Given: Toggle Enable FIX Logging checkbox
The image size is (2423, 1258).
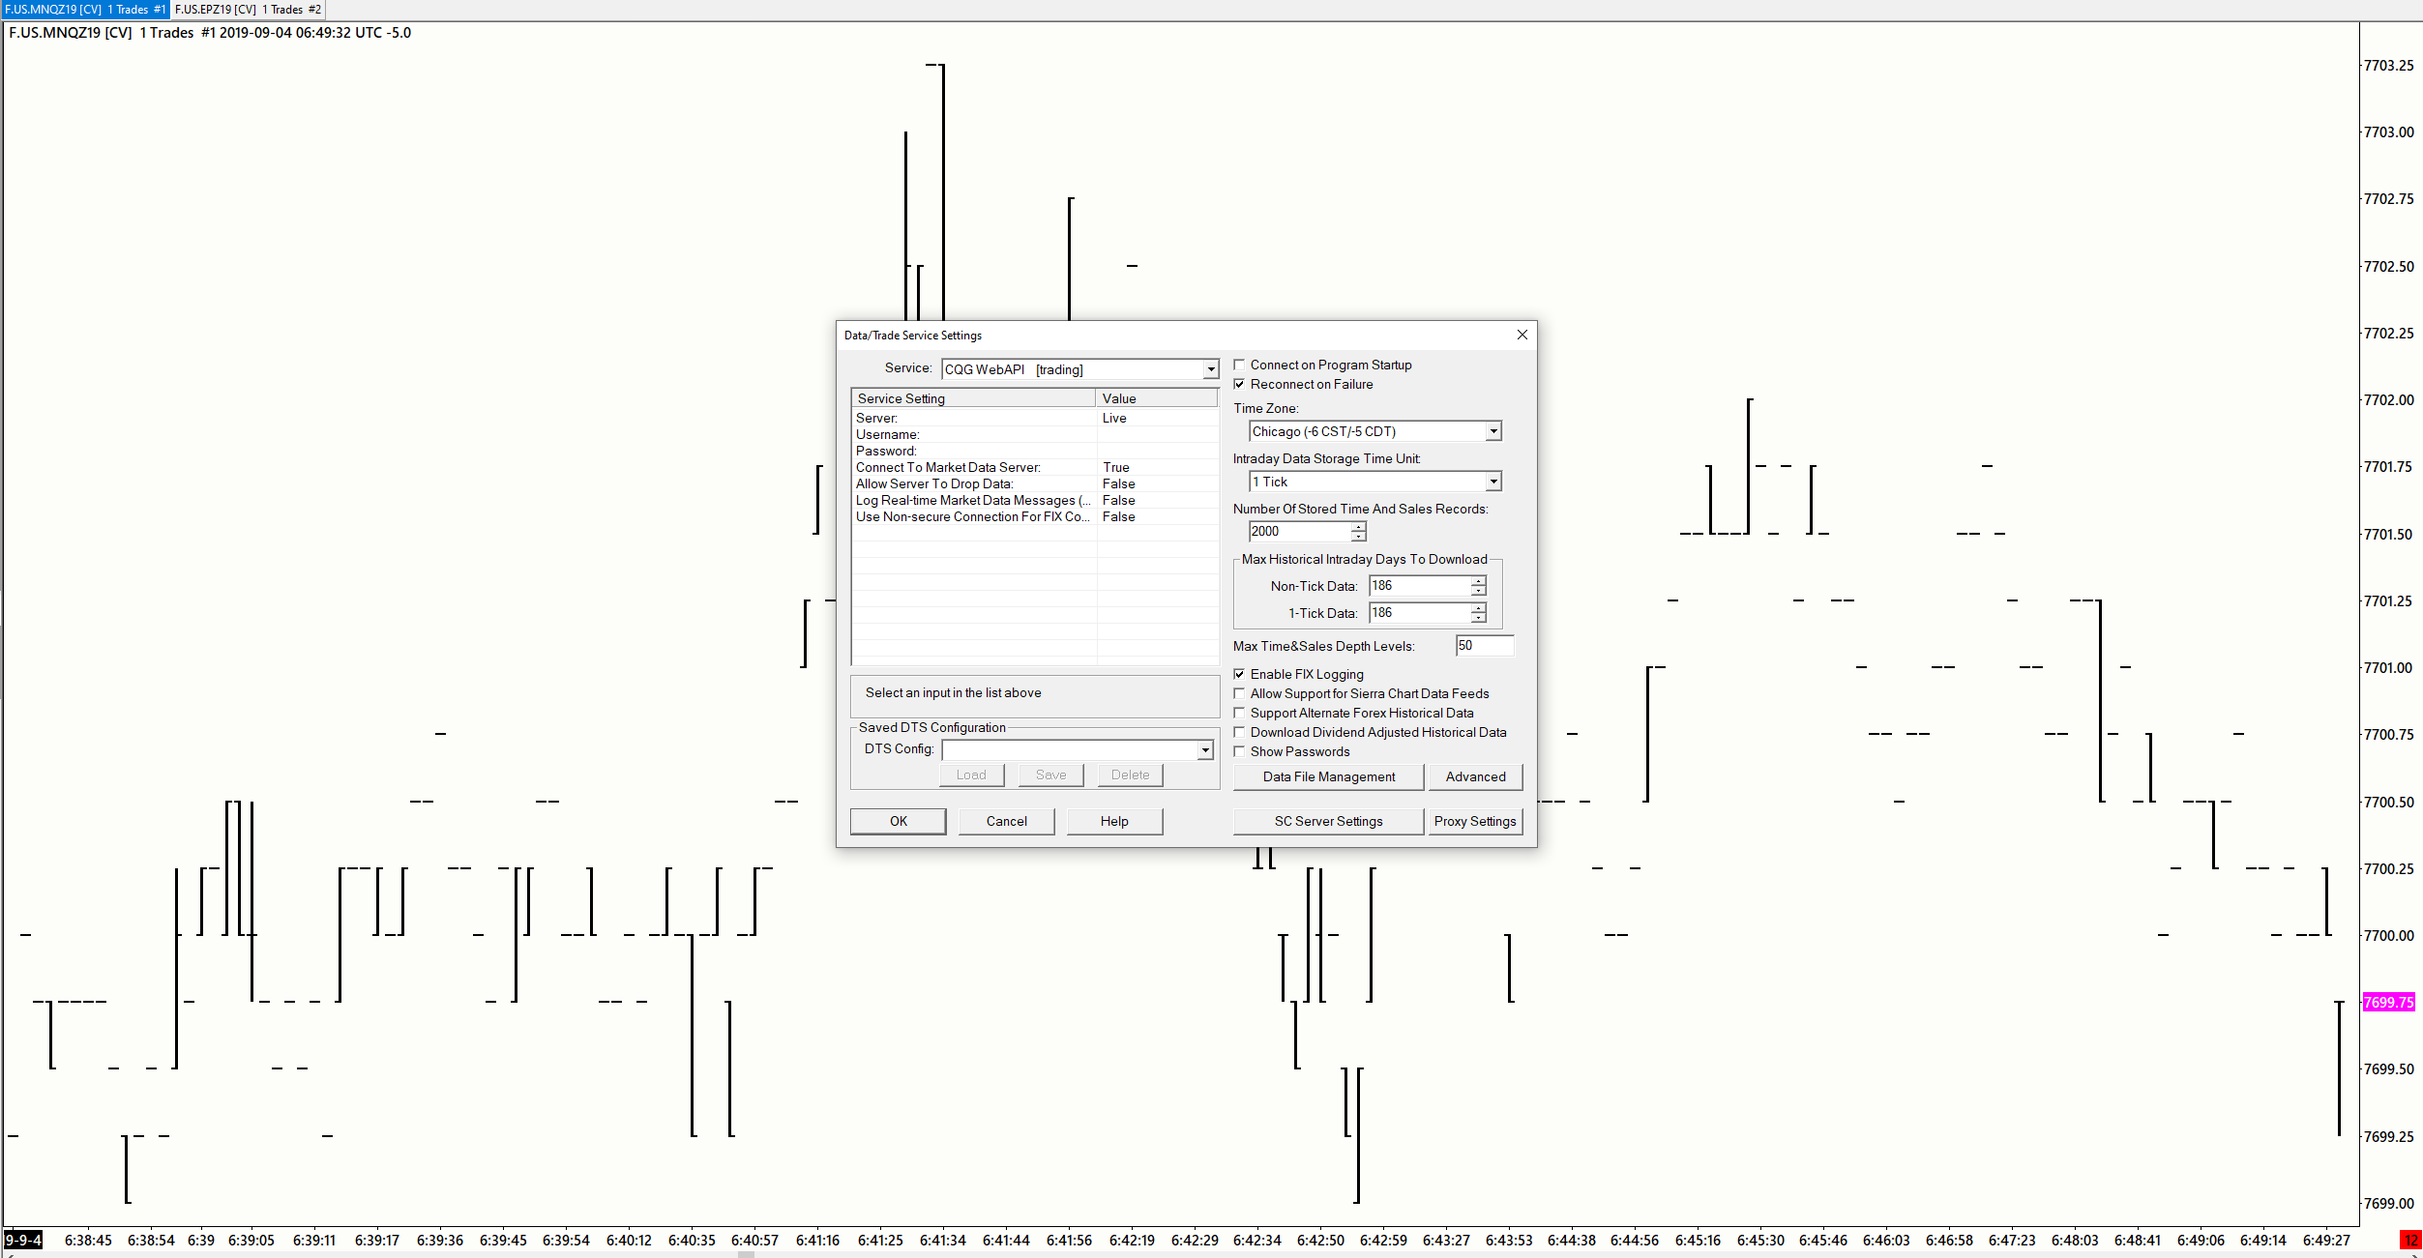Looking at the screenshot, I should pyautogui.click(x=1239, y=674).
